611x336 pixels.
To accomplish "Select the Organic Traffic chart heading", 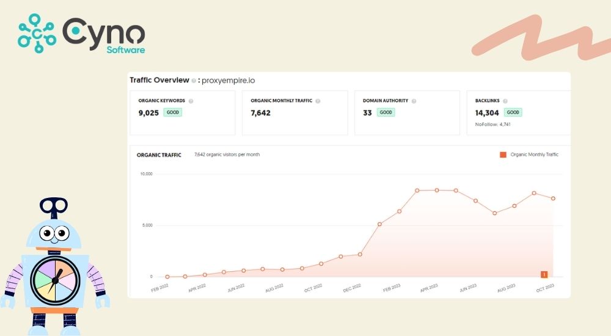I will pos(159,155).
